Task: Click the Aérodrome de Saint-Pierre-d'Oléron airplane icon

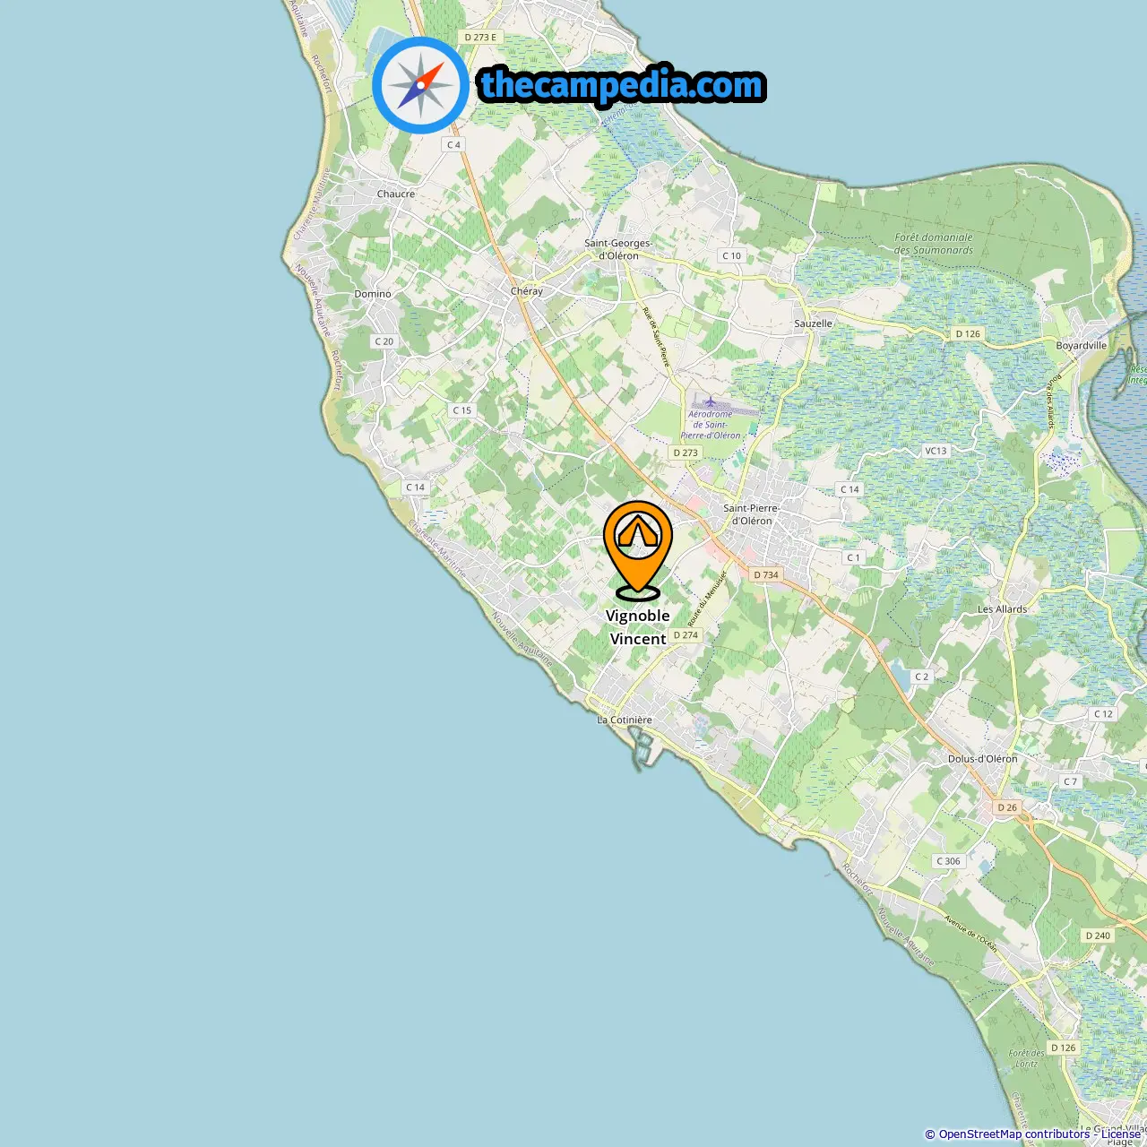Action: 711,402
